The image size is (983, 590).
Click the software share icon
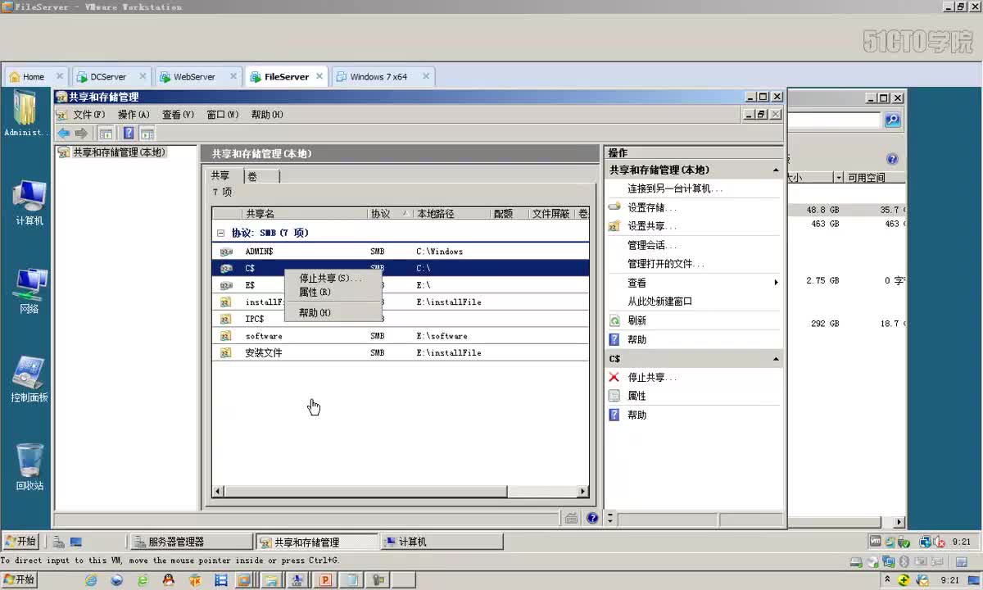[226, 336]
